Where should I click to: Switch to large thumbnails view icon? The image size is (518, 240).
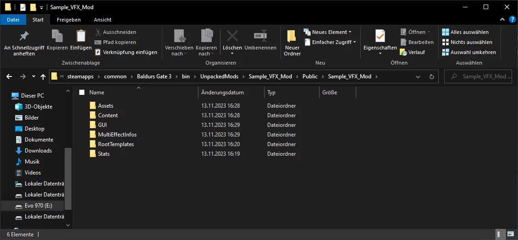(x=512, y=235)
